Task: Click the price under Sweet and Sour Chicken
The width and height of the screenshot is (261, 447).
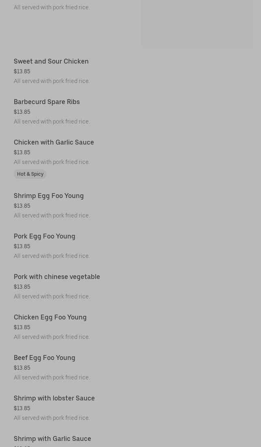Action: (x=22, y=72)
